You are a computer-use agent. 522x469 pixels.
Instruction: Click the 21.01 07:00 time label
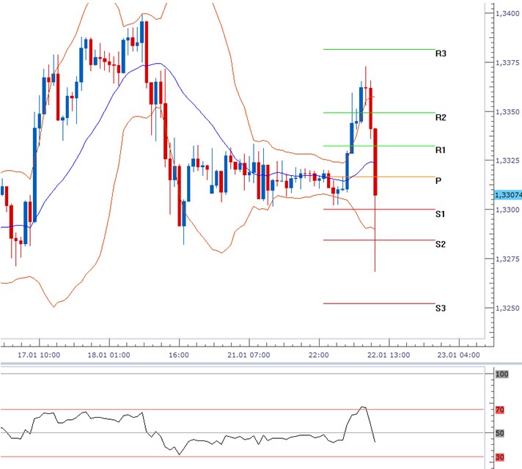pyautogui.click(x=249, y=355)
